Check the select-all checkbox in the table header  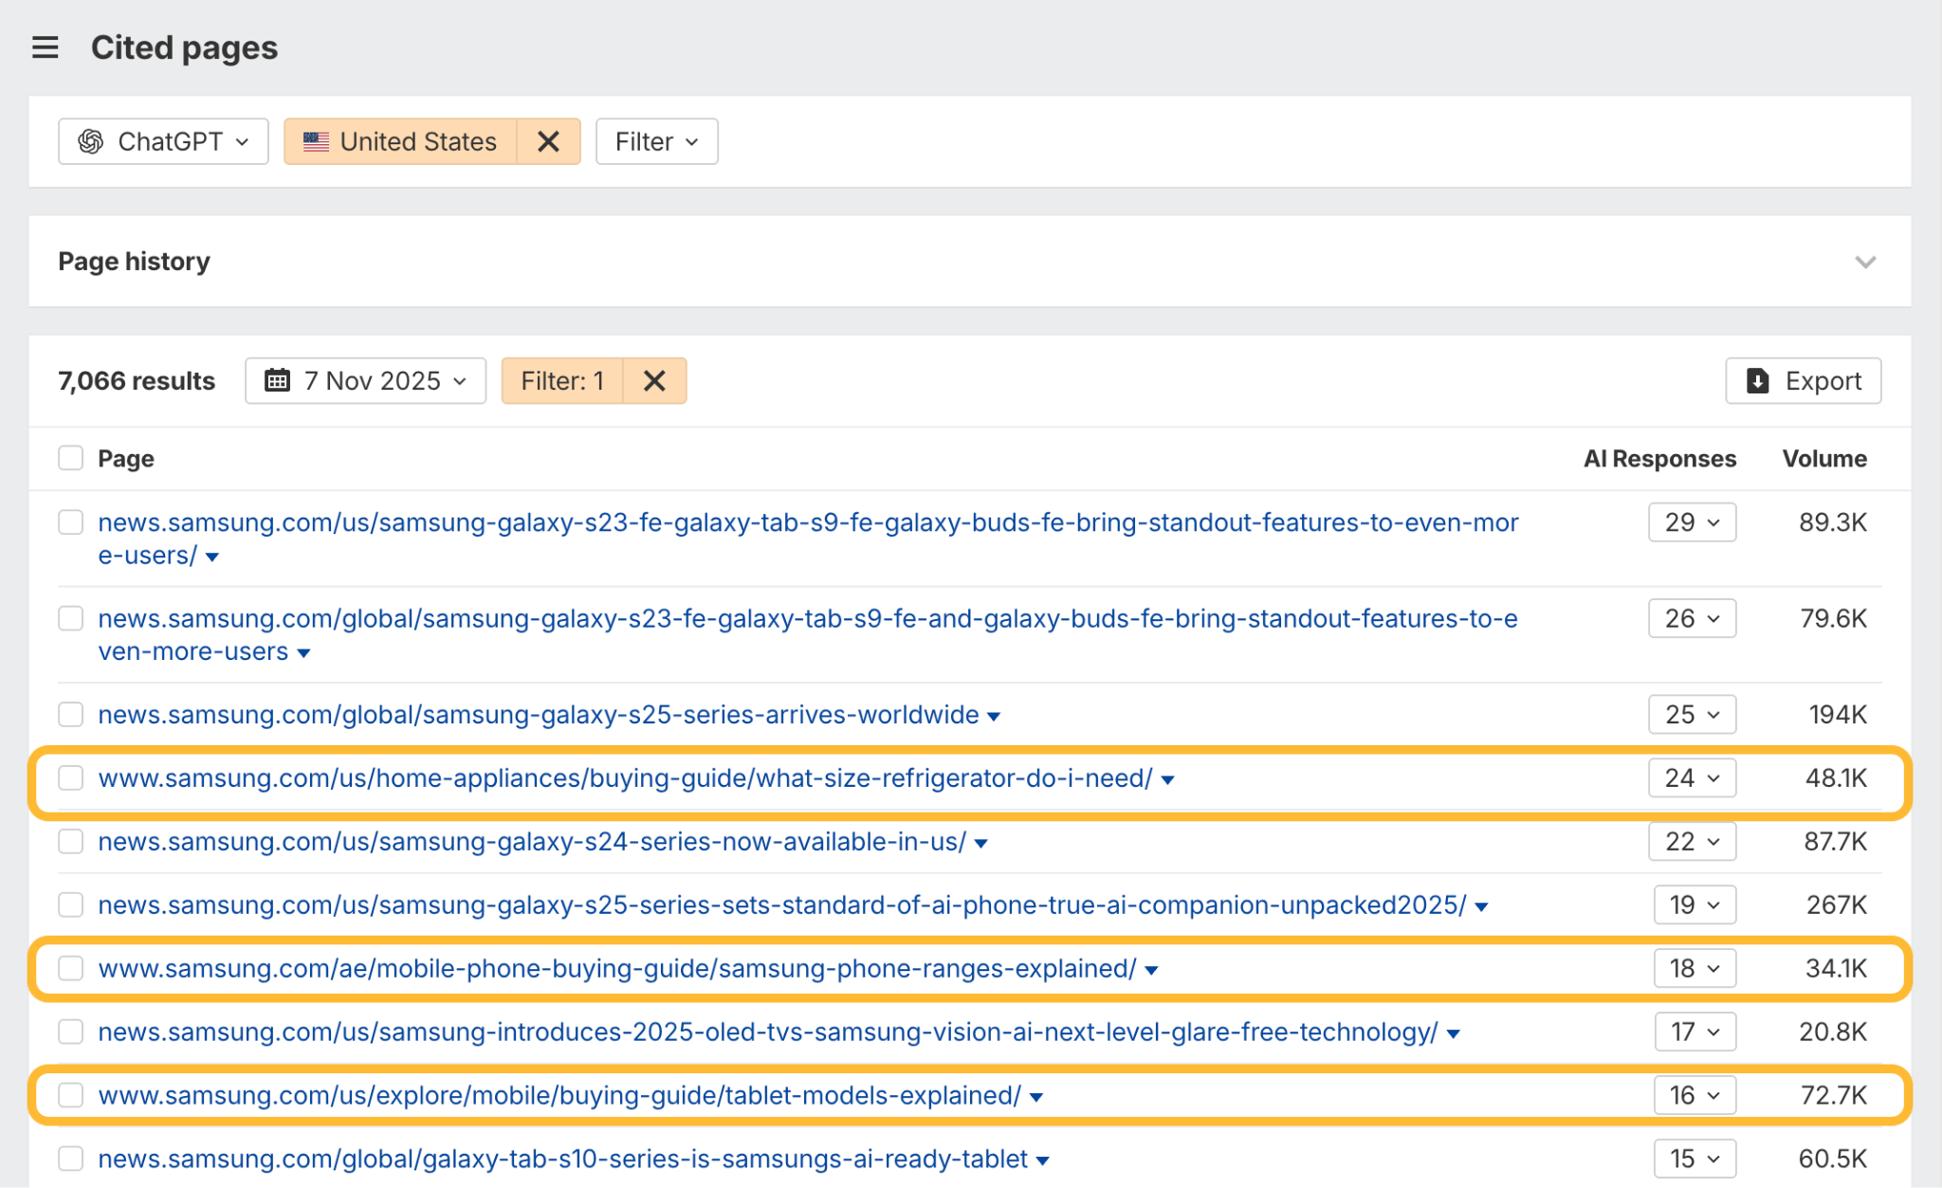tap(70, 457)
